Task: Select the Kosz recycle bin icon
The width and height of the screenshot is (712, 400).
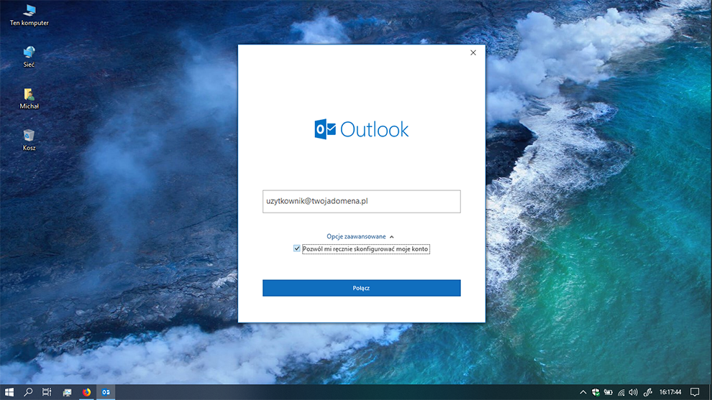Action: pos(29,137)
